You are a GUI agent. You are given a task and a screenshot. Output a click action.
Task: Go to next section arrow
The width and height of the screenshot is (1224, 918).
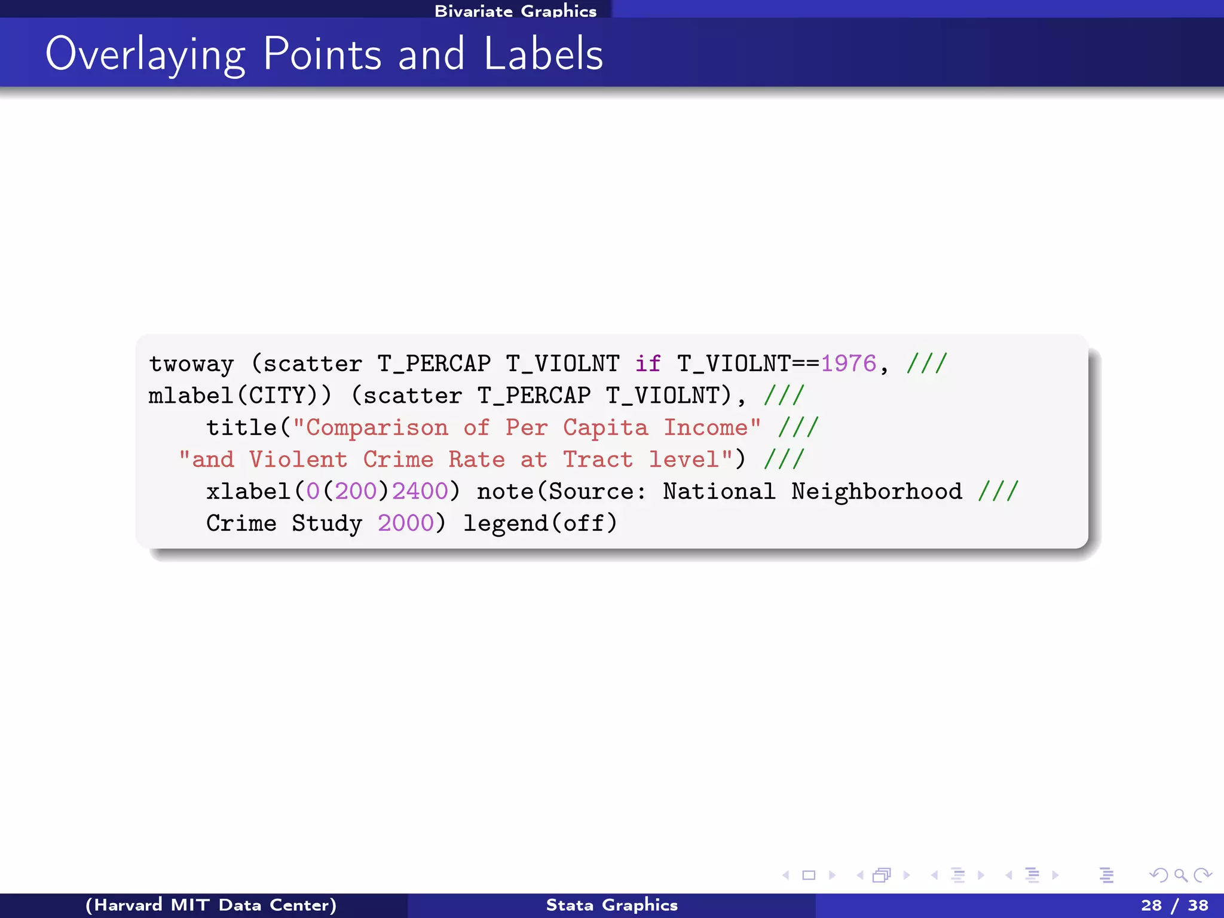pos(1055,876)
